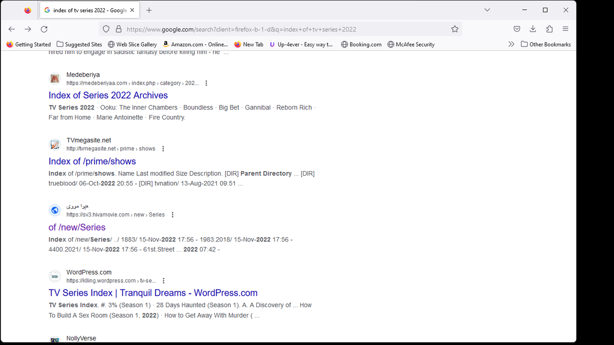Open the of /new/Series result
The height and width of the screenshot is (345, 614).
coord(77,227)
